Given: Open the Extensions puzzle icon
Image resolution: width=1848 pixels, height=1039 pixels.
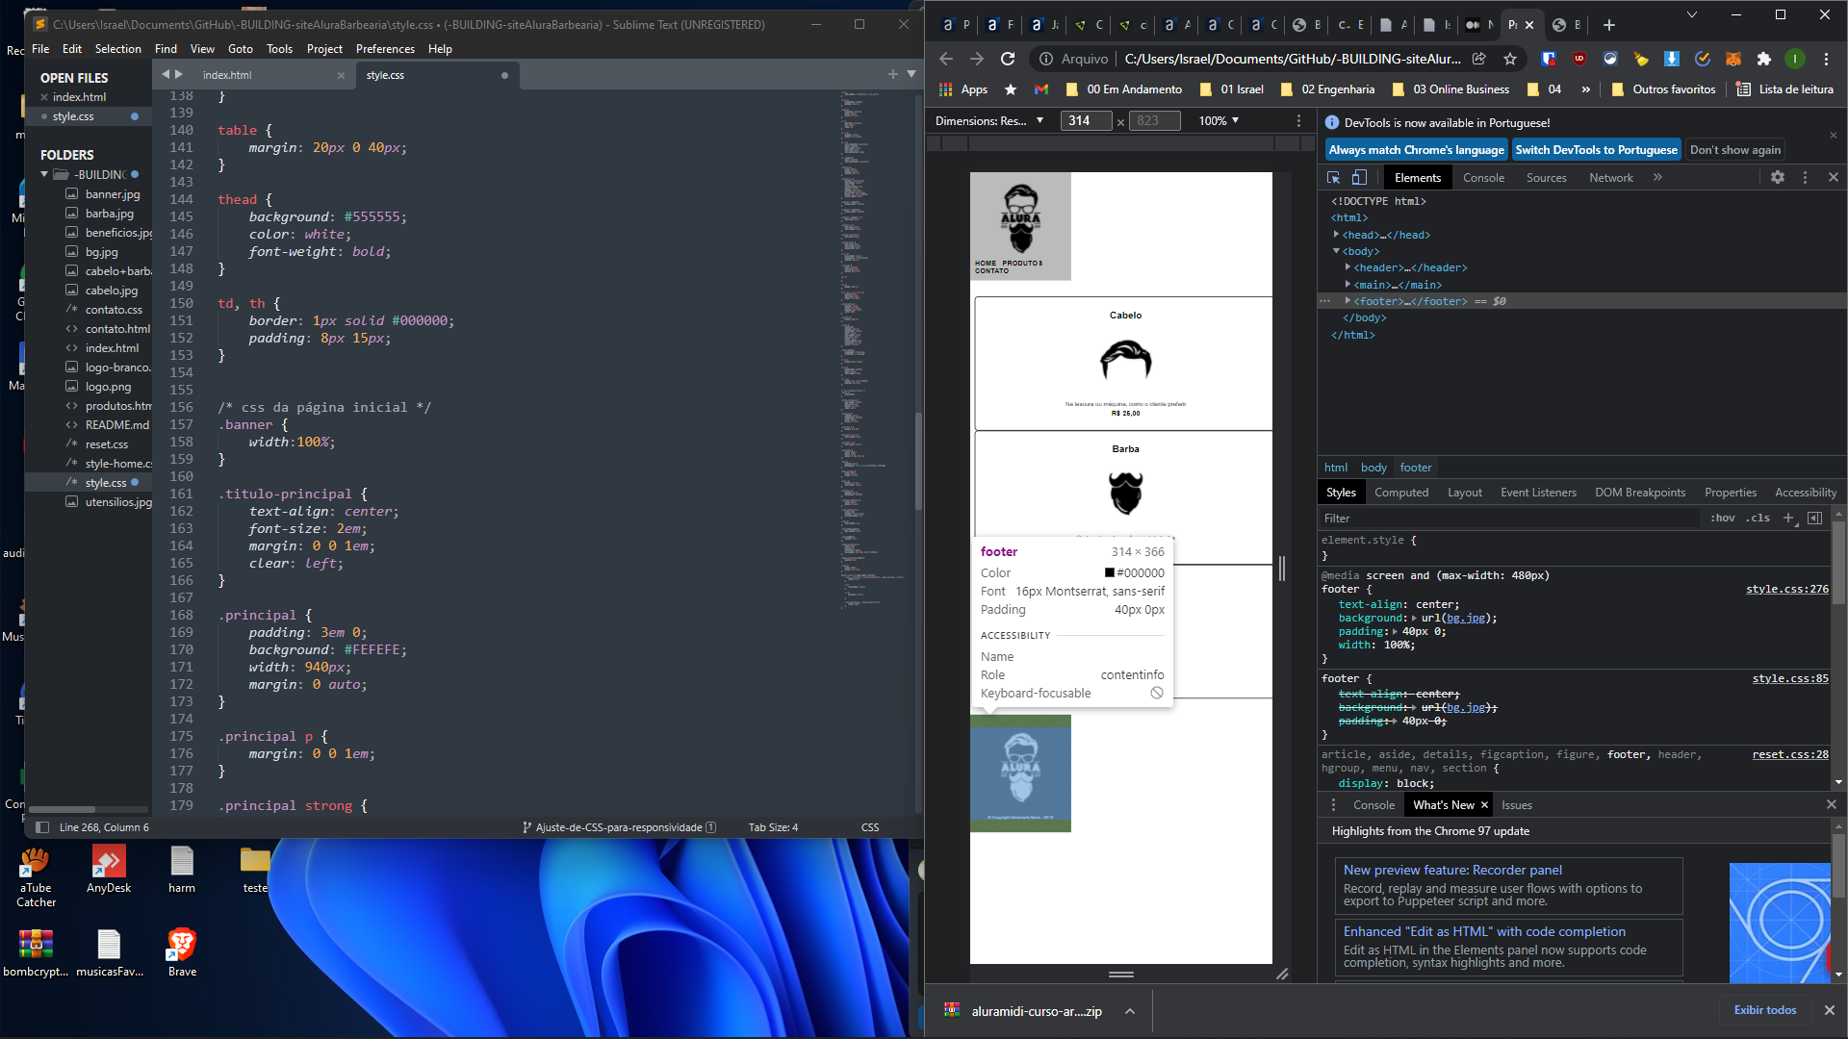Looking at the screenshot, I should tap(1764, 59).
